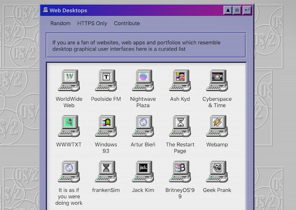296x210 pixels.
Task: Click the Jack Kim label text
Action: [x=143, y=190]
